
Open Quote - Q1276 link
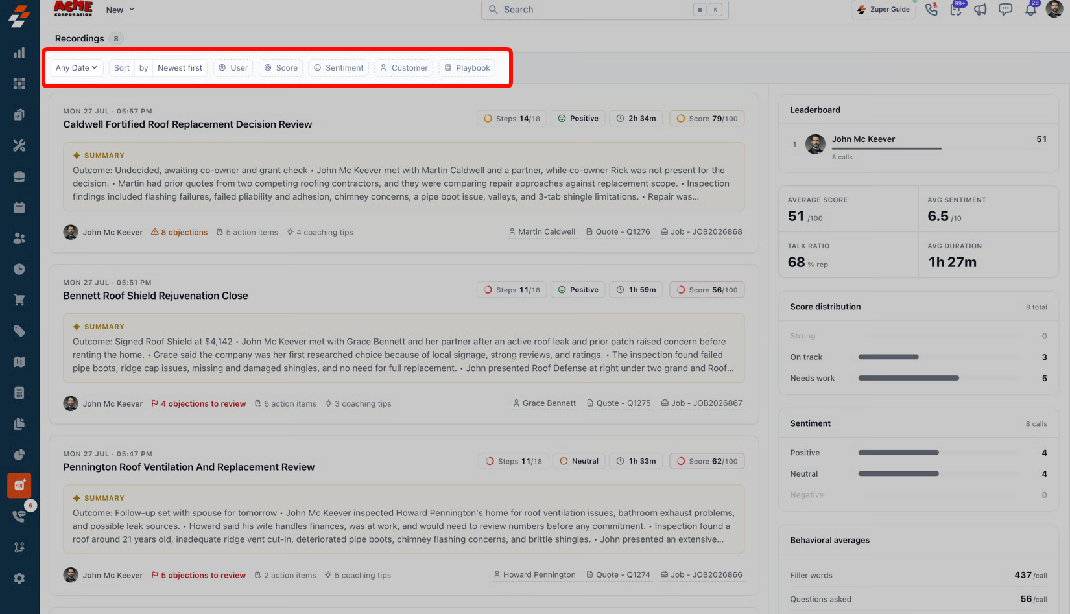point(618,232)
